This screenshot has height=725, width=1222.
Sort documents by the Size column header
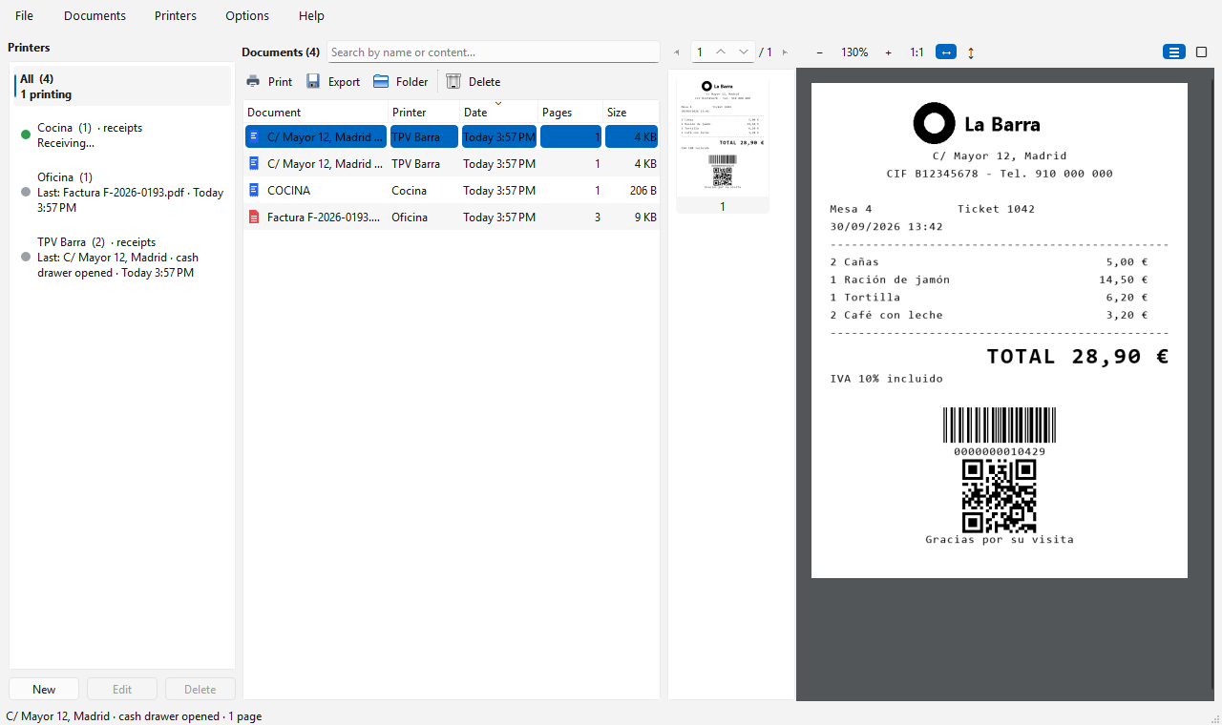631,113
